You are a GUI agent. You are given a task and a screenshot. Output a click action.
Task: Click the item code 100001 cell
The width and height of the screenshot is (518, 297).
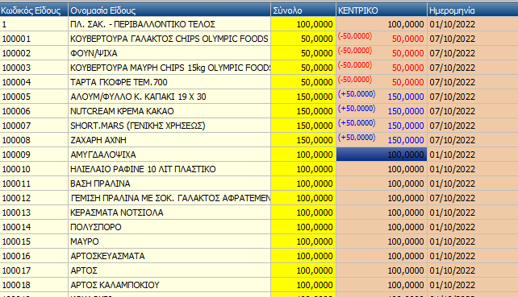(34, 39)
